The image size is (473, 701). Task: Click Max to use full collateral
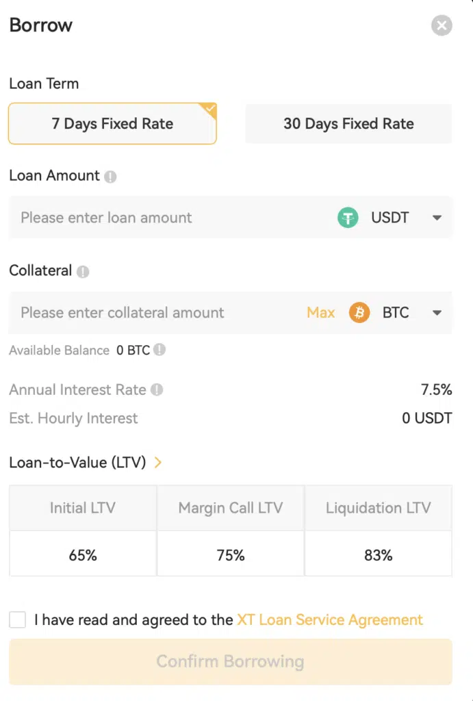(320, 312)
